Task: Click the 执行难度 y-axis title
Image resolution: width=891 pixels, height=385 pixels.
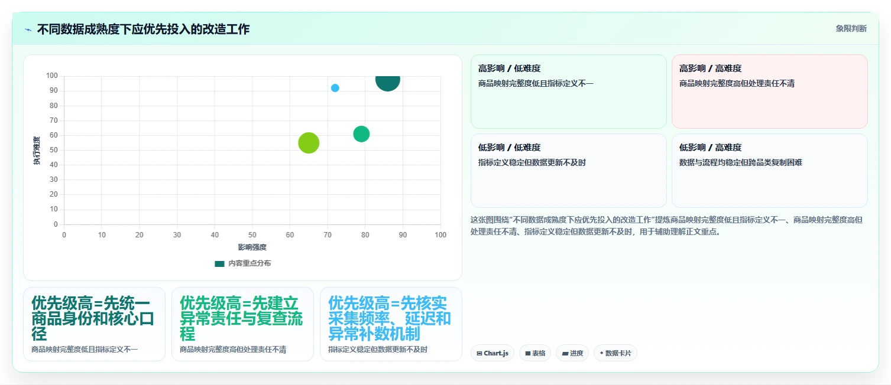Action: (x=37, y=150)
